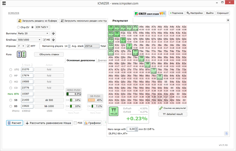
Task: Toggle the MTT checkbox
Action: click(28, 46)
